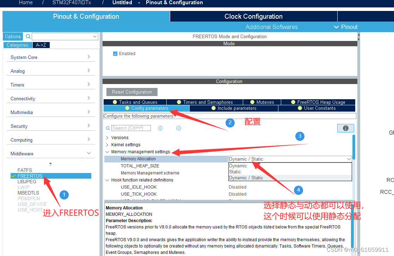Collapse Hook function related definitions node
Image resolution: width=394 pixels, height=256 pixels.
(107, 180)
